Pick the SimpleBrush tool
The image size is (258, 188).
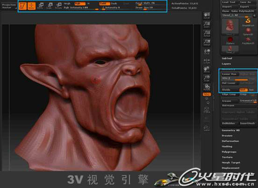(248, 22)
